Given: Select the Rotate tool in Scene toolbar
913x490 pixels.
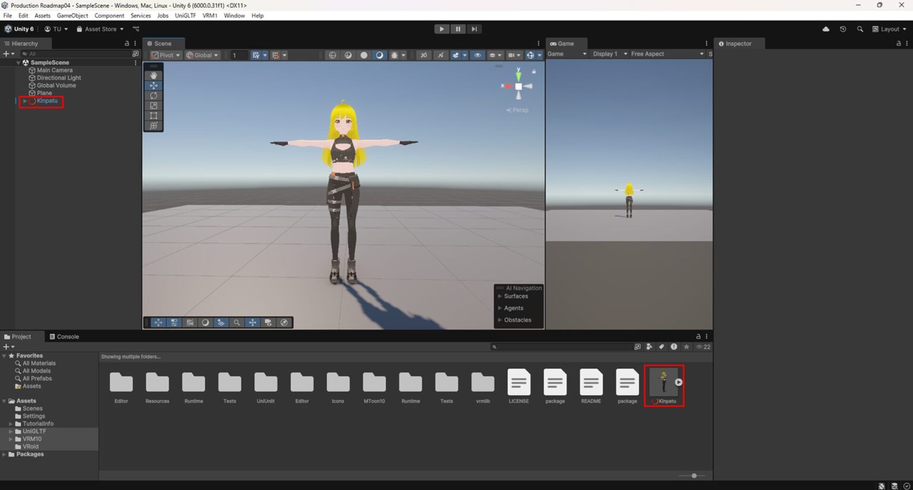Looking at the screenshot, I should pyautogui.click(x=153, y=95).
